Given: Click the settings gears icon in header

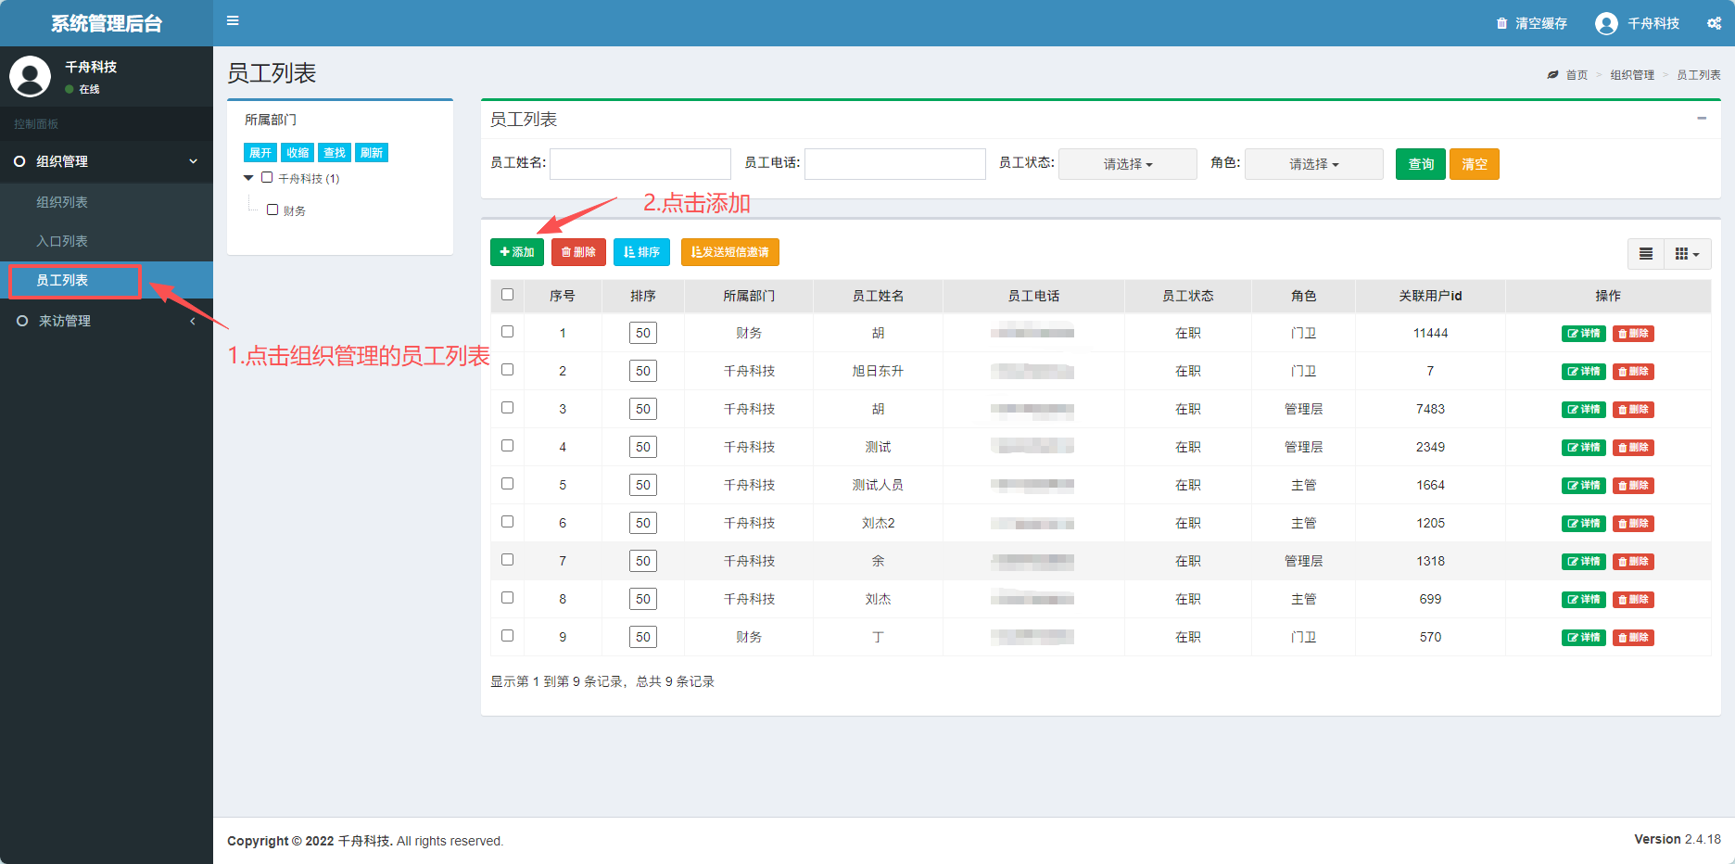Looking at the screenshot, I should [1714, 23].
